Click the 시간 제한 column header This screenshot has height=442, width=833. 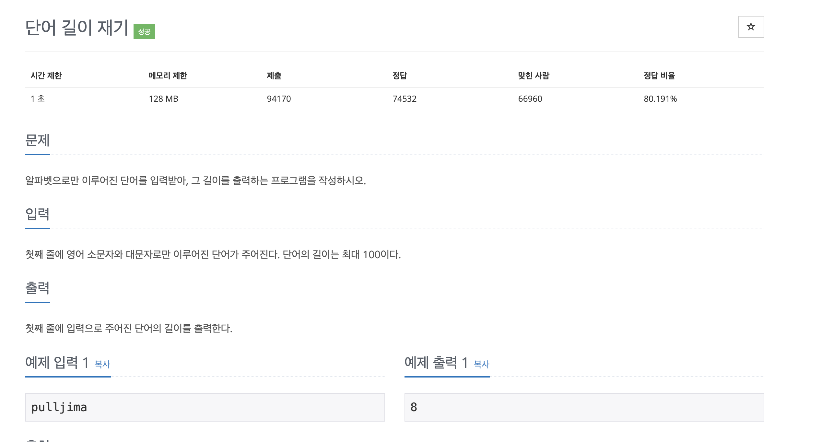pyautogui.click(x=46, y=76)
